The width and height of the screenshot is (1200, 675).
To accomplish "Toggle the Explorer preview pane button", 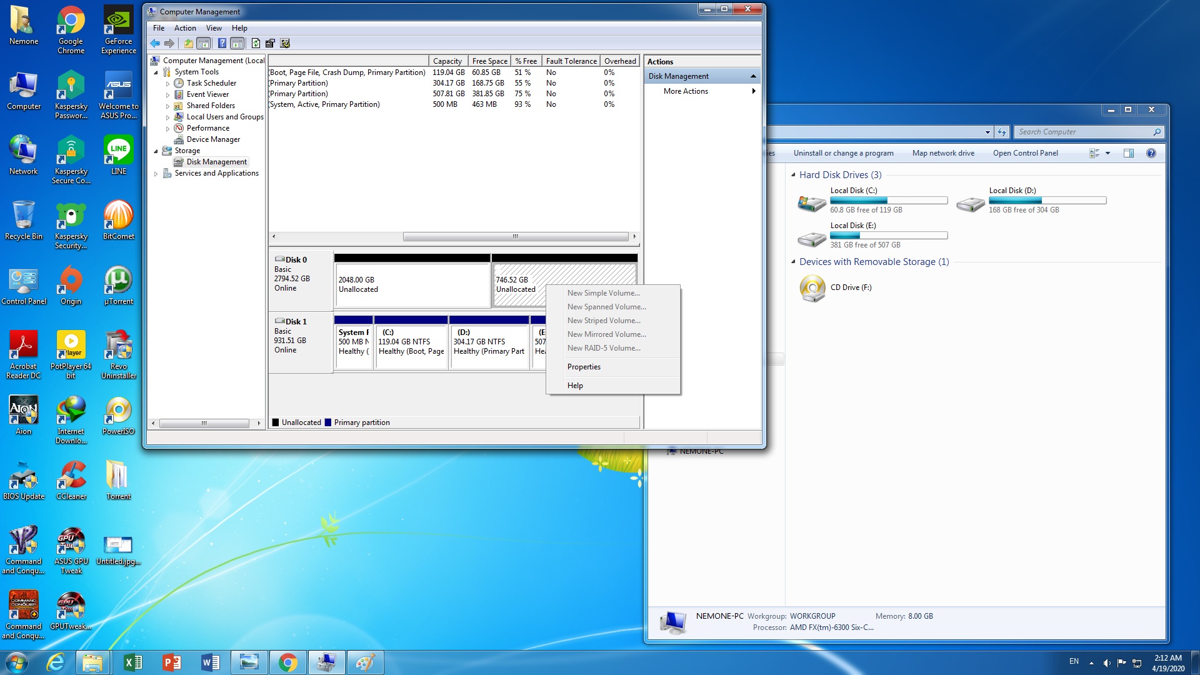I will 1128,153.
